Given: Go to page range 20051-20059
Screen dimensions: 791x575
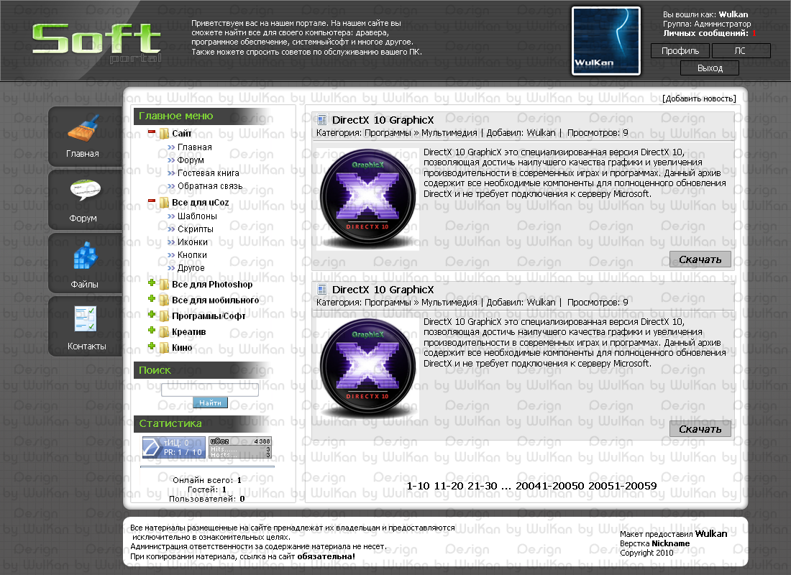Looking at the screenshot, I should (x=623, y=486).
